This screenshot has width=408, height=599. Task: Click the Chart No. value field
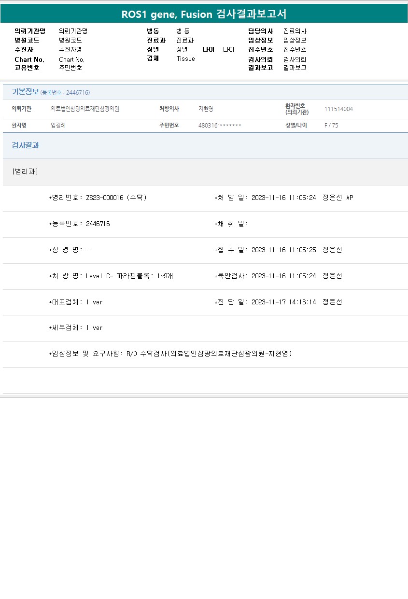[72, 59]
